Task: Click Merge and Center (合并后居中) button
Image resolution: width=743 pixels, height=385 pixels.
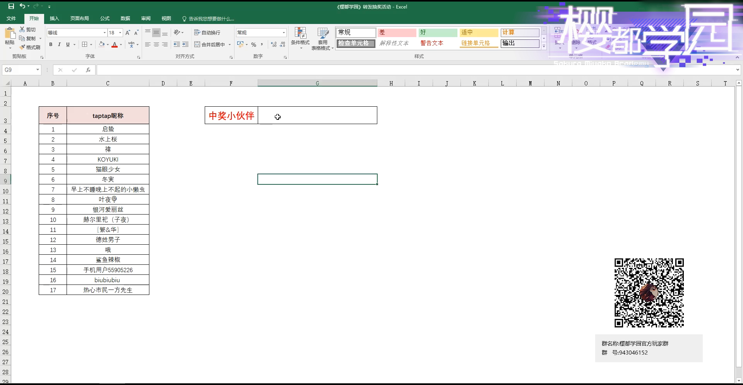Action: click(x=210, y=45)
